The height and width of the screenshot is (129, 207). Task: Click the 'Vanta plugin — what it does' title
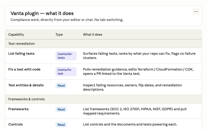42,13
